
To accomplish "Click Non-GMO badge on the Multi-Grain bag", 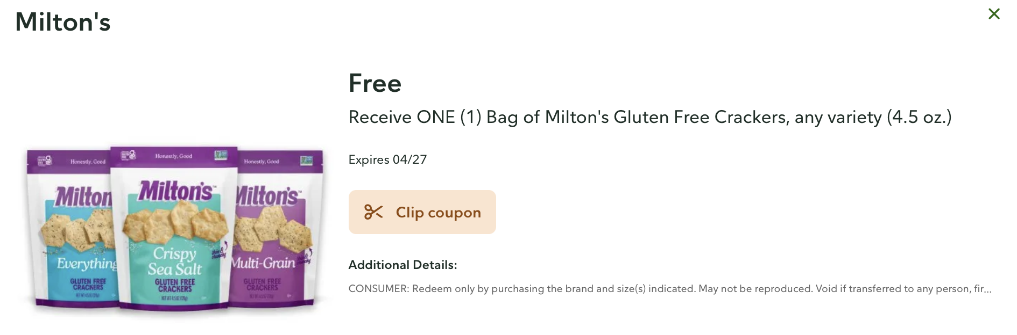I will point(306,161).
